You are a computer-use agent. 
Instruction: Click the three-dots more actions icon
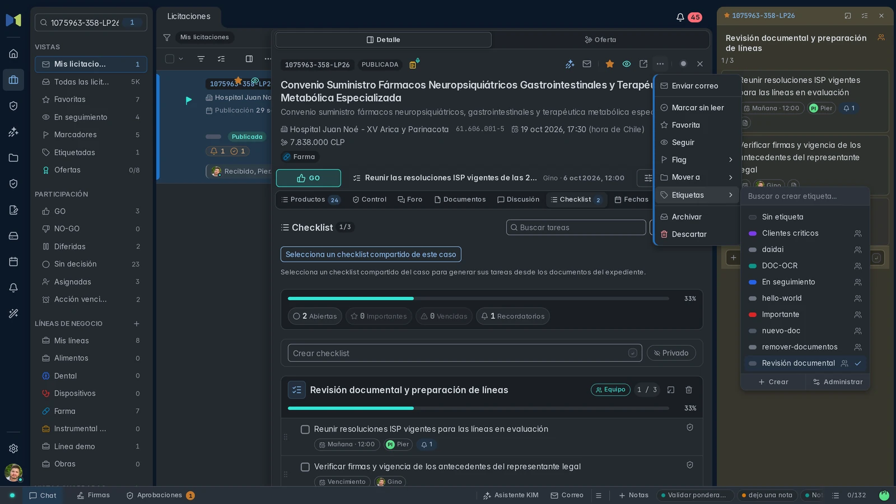tap(660, 64)
